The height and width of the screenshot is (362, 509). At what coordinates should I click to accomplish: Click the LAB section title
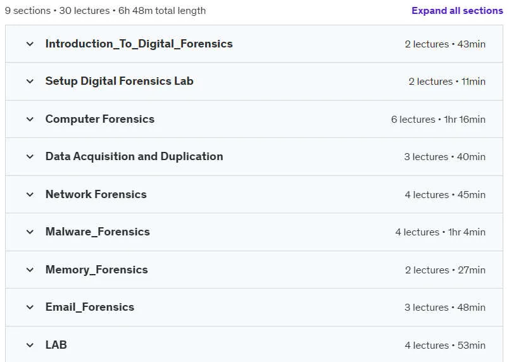56,345
